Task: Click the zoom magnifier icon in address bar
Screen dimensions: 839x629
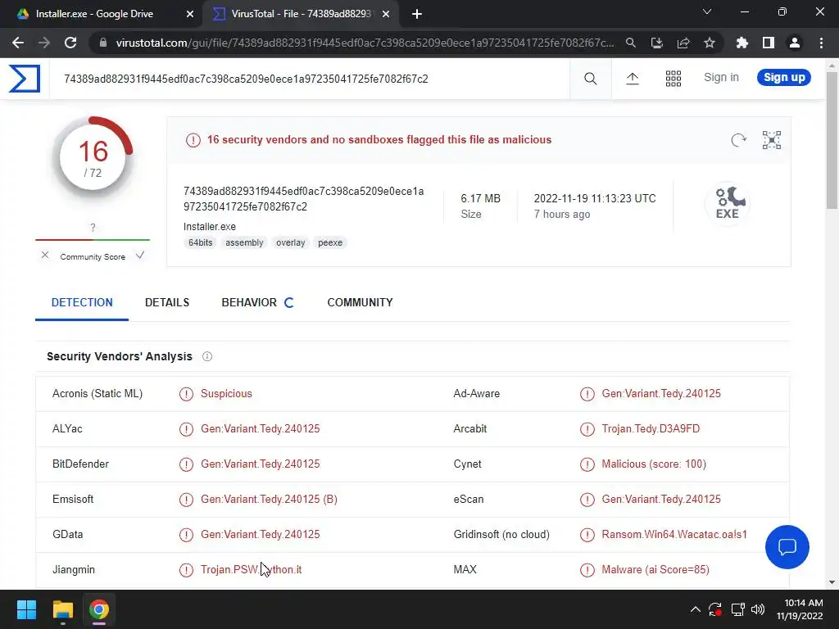Action: pyautogui.click(x=631, y=43)
